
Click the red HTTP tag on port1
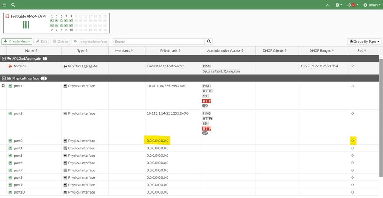[x=207, y=101]
